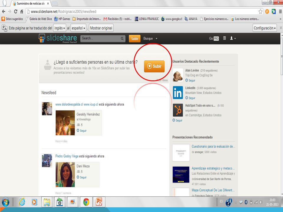The height and width of the screenshot is (212, 283).
Task: Open File Explorer taskbar icon
Action: click(47, 202)
